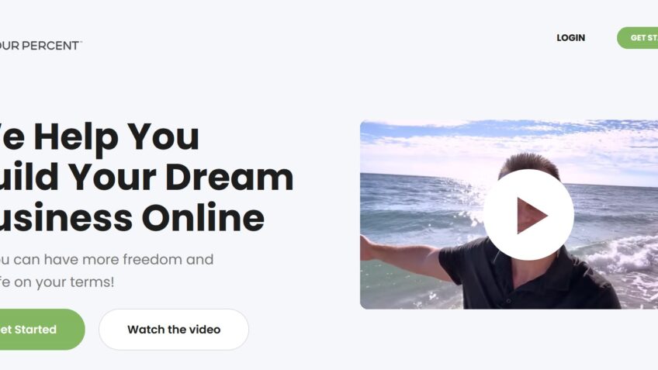Select the Watch the video button
The width and height of the screenshot is (658, 370).
[x=174, y=330]
